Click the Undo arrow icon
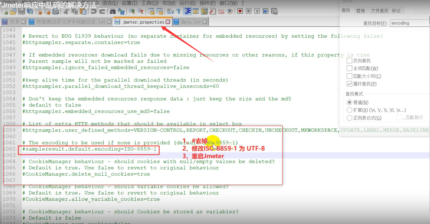The image size is (430, 224). [x=94, y=11]
